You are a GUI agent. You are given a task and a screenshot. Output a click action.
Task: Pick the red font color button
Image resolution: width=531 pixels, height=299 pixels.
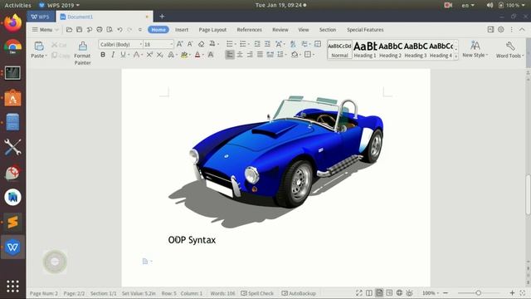pos(197,55)
